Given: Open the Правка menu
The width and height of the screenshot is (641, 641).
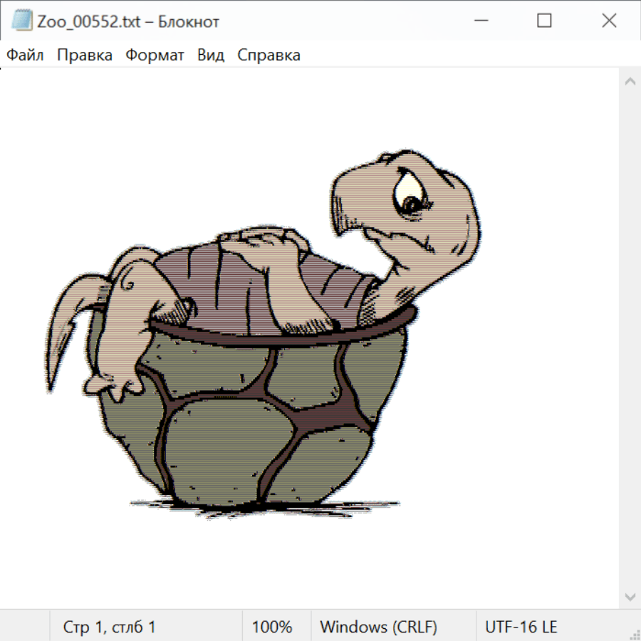Looking at the screenshot, I should coord(85,56).
